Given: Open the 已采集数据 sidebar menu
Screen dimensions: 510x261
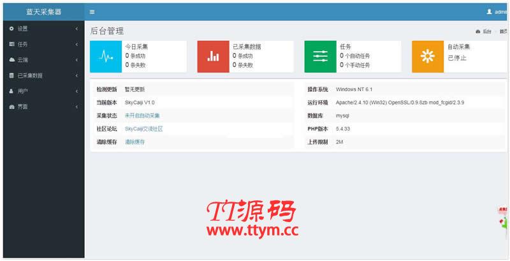Looking at the screenshot, I should pos(44,75).
